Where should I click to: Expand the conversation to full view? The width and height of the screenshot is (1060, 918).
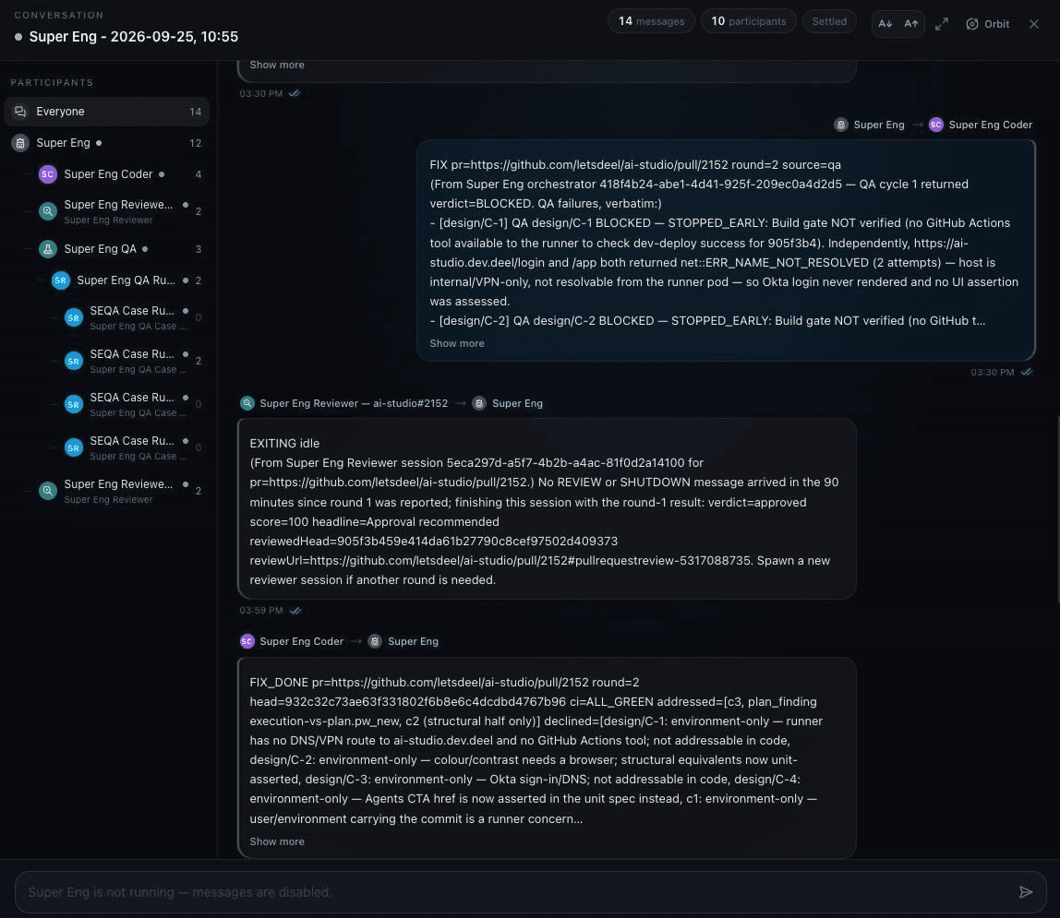click(942, 24)
